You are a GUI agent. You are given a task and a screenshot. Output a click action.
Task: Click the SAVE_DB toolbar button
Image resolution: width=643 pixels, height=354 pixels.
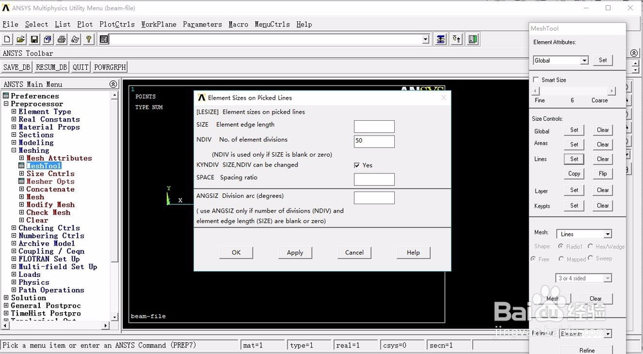point(17,67)
